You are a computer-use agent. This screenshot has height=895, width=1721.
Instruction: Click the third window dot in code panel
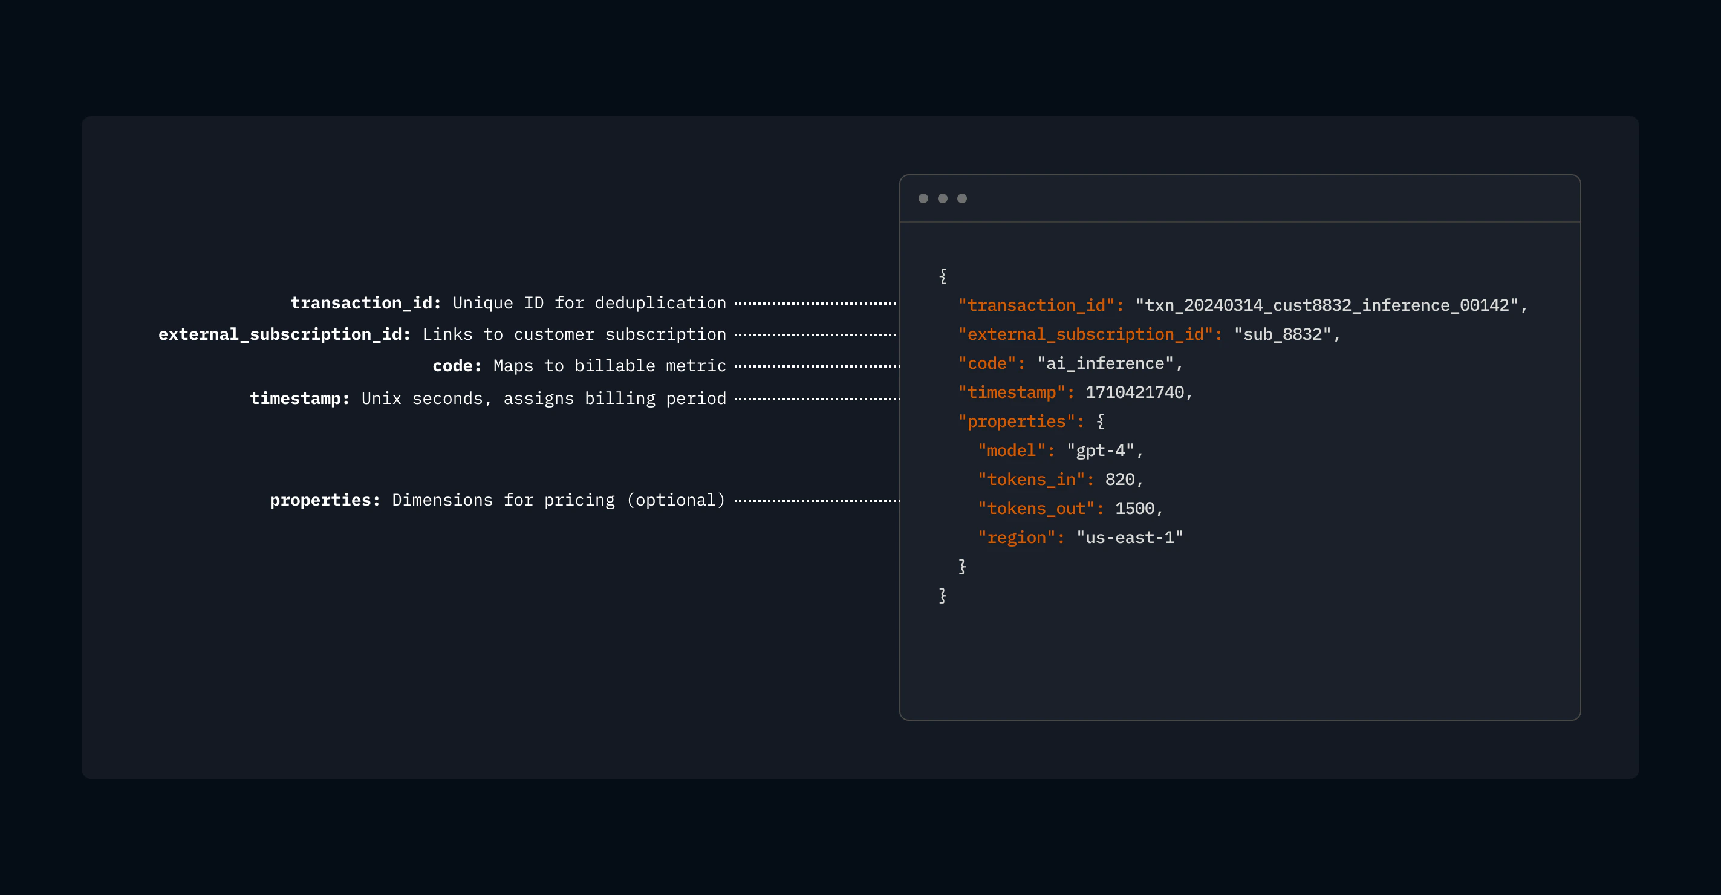[962, 198]
